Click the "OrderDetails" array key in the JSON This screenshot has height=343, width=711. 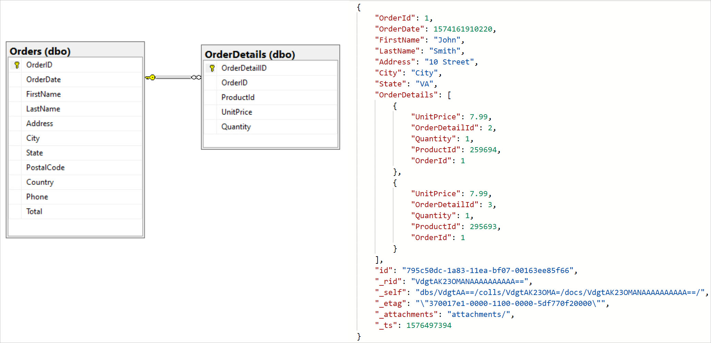406,95
